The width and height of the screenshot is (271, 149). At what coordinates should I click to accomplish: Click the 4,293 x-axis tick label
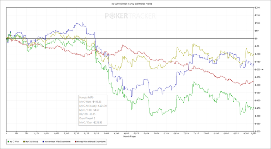tap(116, 134)
